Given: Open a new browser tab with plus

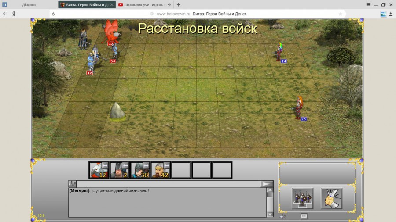Looking at the screenshot, I should pyautogui.click(x=179, y=4).
